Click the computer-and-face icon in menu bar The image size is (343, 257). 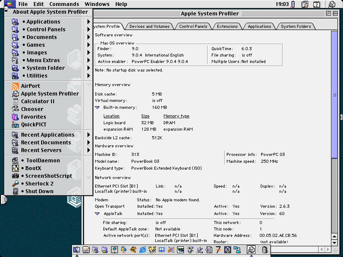click(x=305, y=4)
